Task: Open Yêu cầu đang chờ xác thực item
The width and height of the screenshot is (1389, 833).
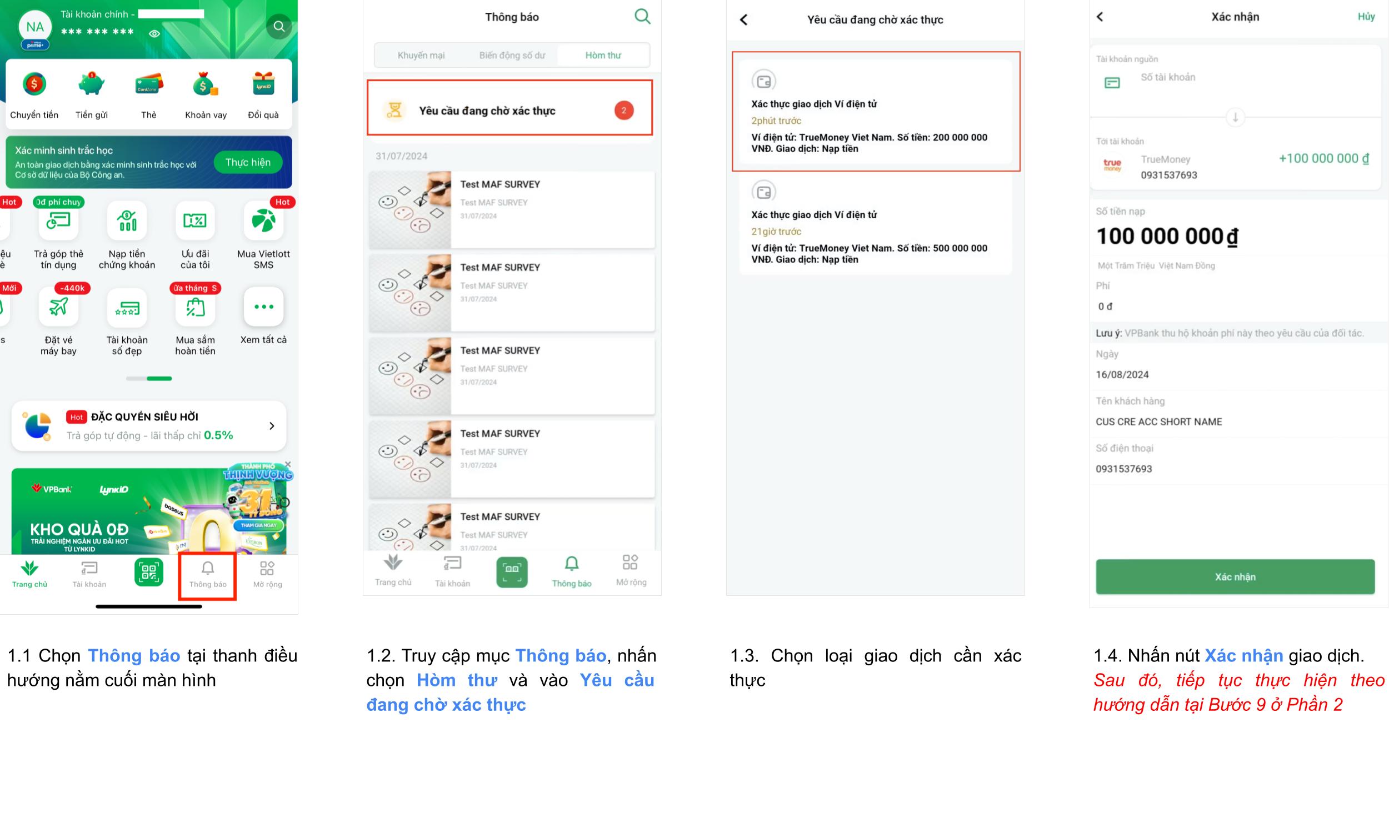Action: click(510, 110)
